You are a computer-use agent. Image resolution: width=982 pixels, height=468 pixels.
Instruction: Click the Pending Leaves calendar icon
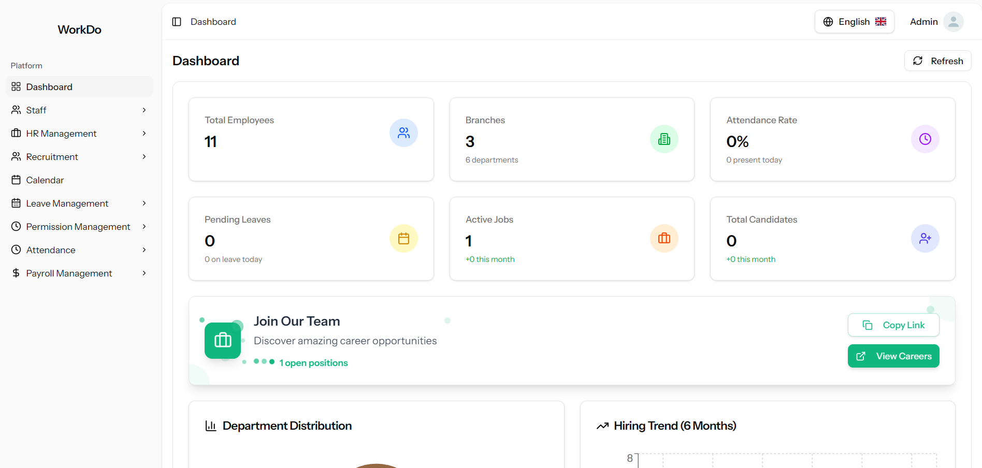pyautogui.click(x=403, y=239)
